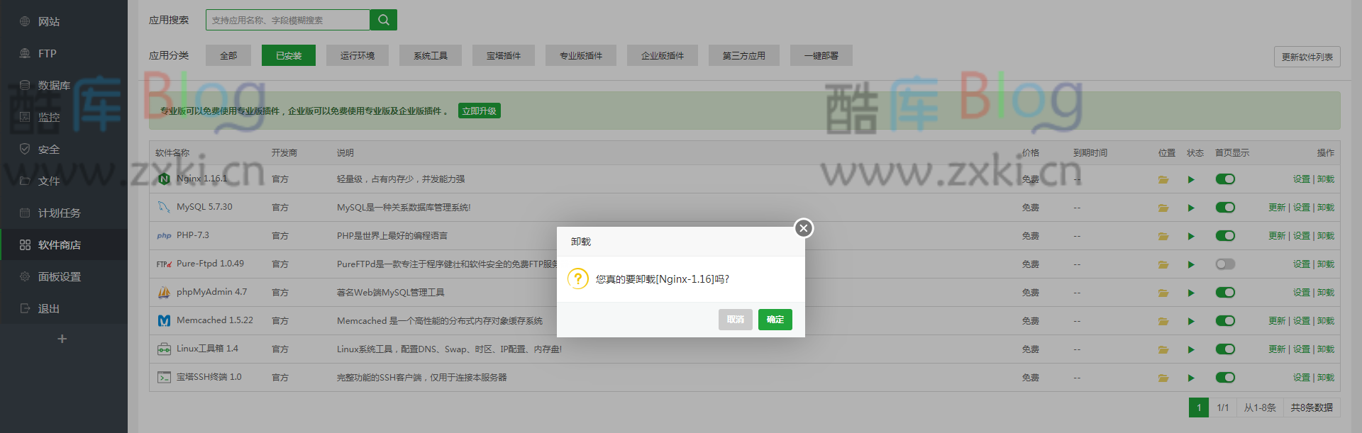Click the status play icon for Nginx 1.16.1

(x=1191, y=179)
